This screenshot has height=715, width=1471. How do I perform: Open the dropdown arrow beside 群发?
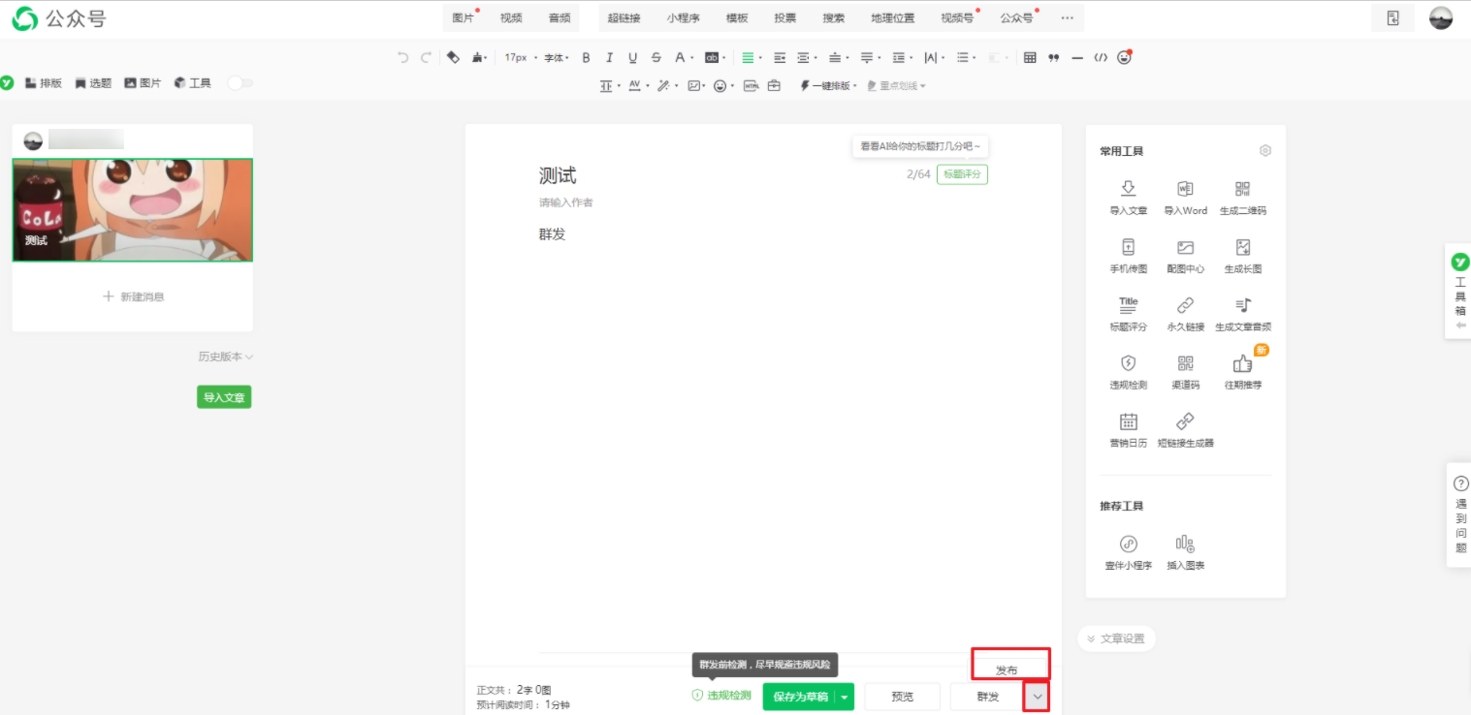tap(1037, 697)
